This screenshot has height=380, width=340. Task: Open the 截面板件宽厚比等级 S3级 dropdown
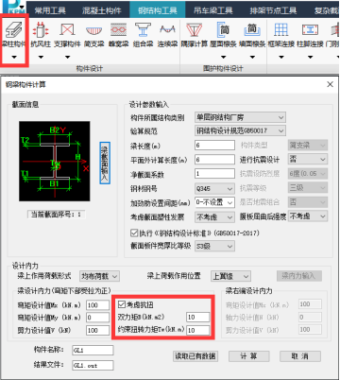(x=214, y=246)
